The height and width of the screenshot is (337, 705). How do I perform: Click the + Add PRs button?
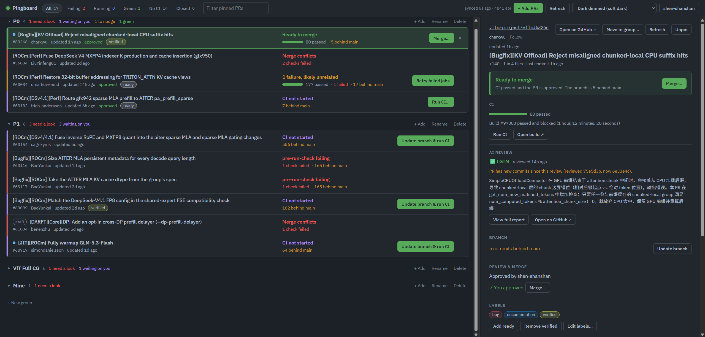pos(528,8)
